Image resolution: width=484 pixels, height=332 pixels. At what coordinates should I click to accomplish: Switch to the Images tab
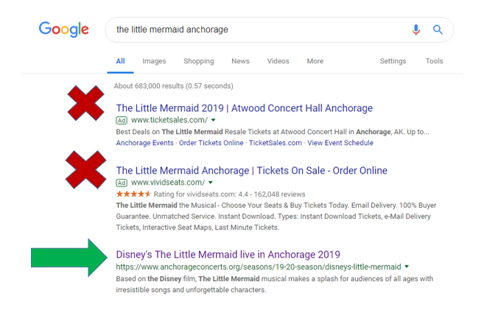click(154, 61)
